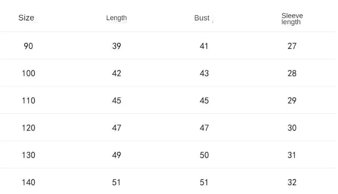Click length value 39 for size 90
338x194 pixels.
(117, 46)
